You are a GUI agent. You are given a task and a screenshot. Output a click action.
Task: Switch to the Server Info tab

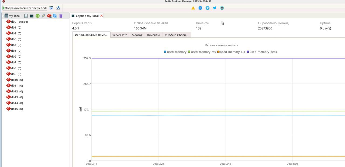pyautogui.click(x=120, y=35)
